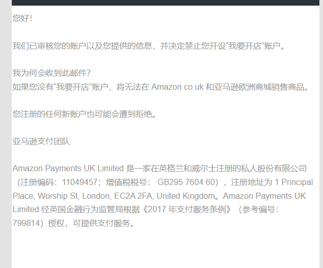
Task: Click the sentence about 禁止您开设“我要开店”账户
Action: (149, 46)
